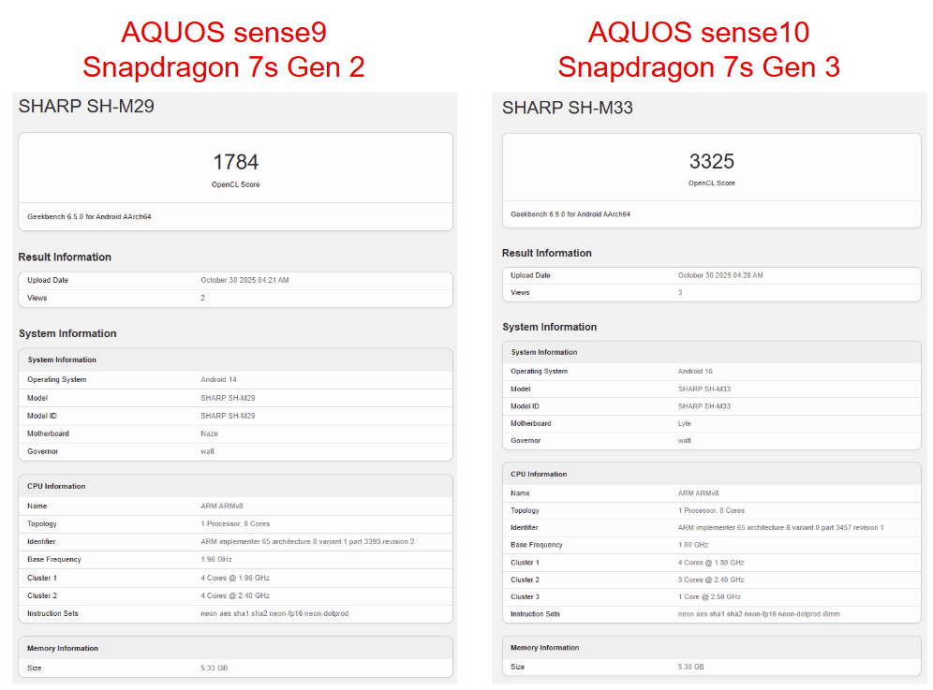Select the 1784 OpenCL score
Screen dimensions: 933x690
(235, 162)
